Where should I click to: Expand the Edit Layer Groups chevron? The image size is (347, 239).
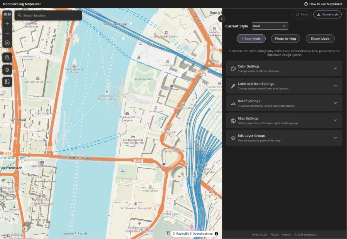coord(335,138)
